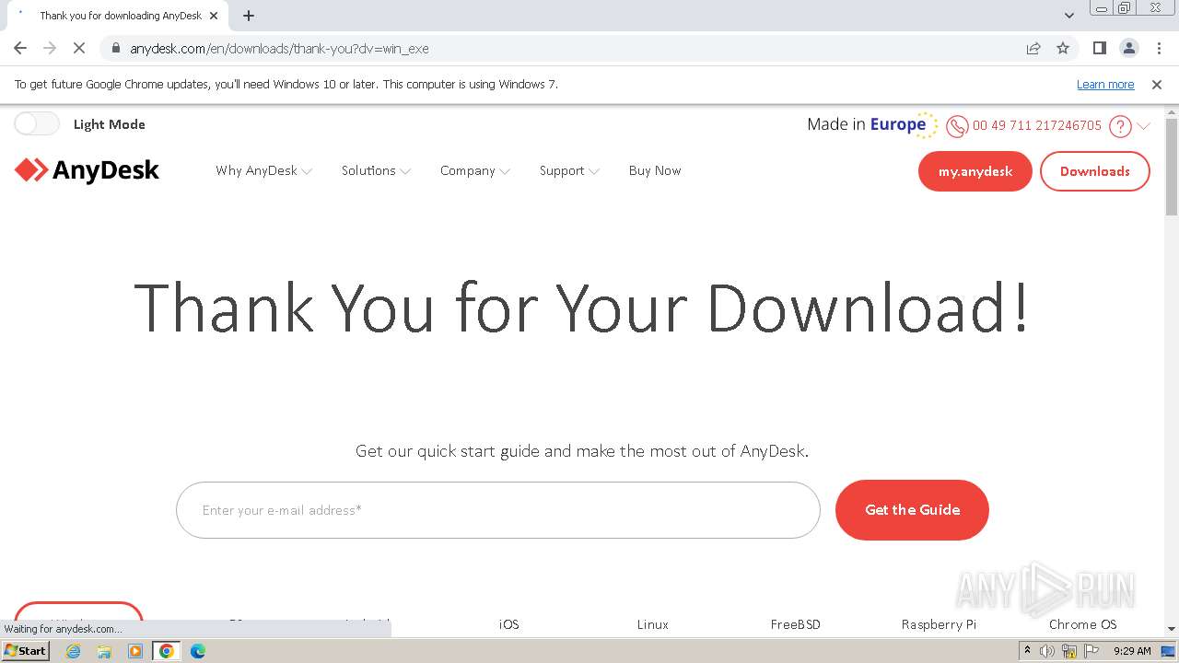Share this page icon in address bar
1179x663 pixels.
tap(1033, 48)
